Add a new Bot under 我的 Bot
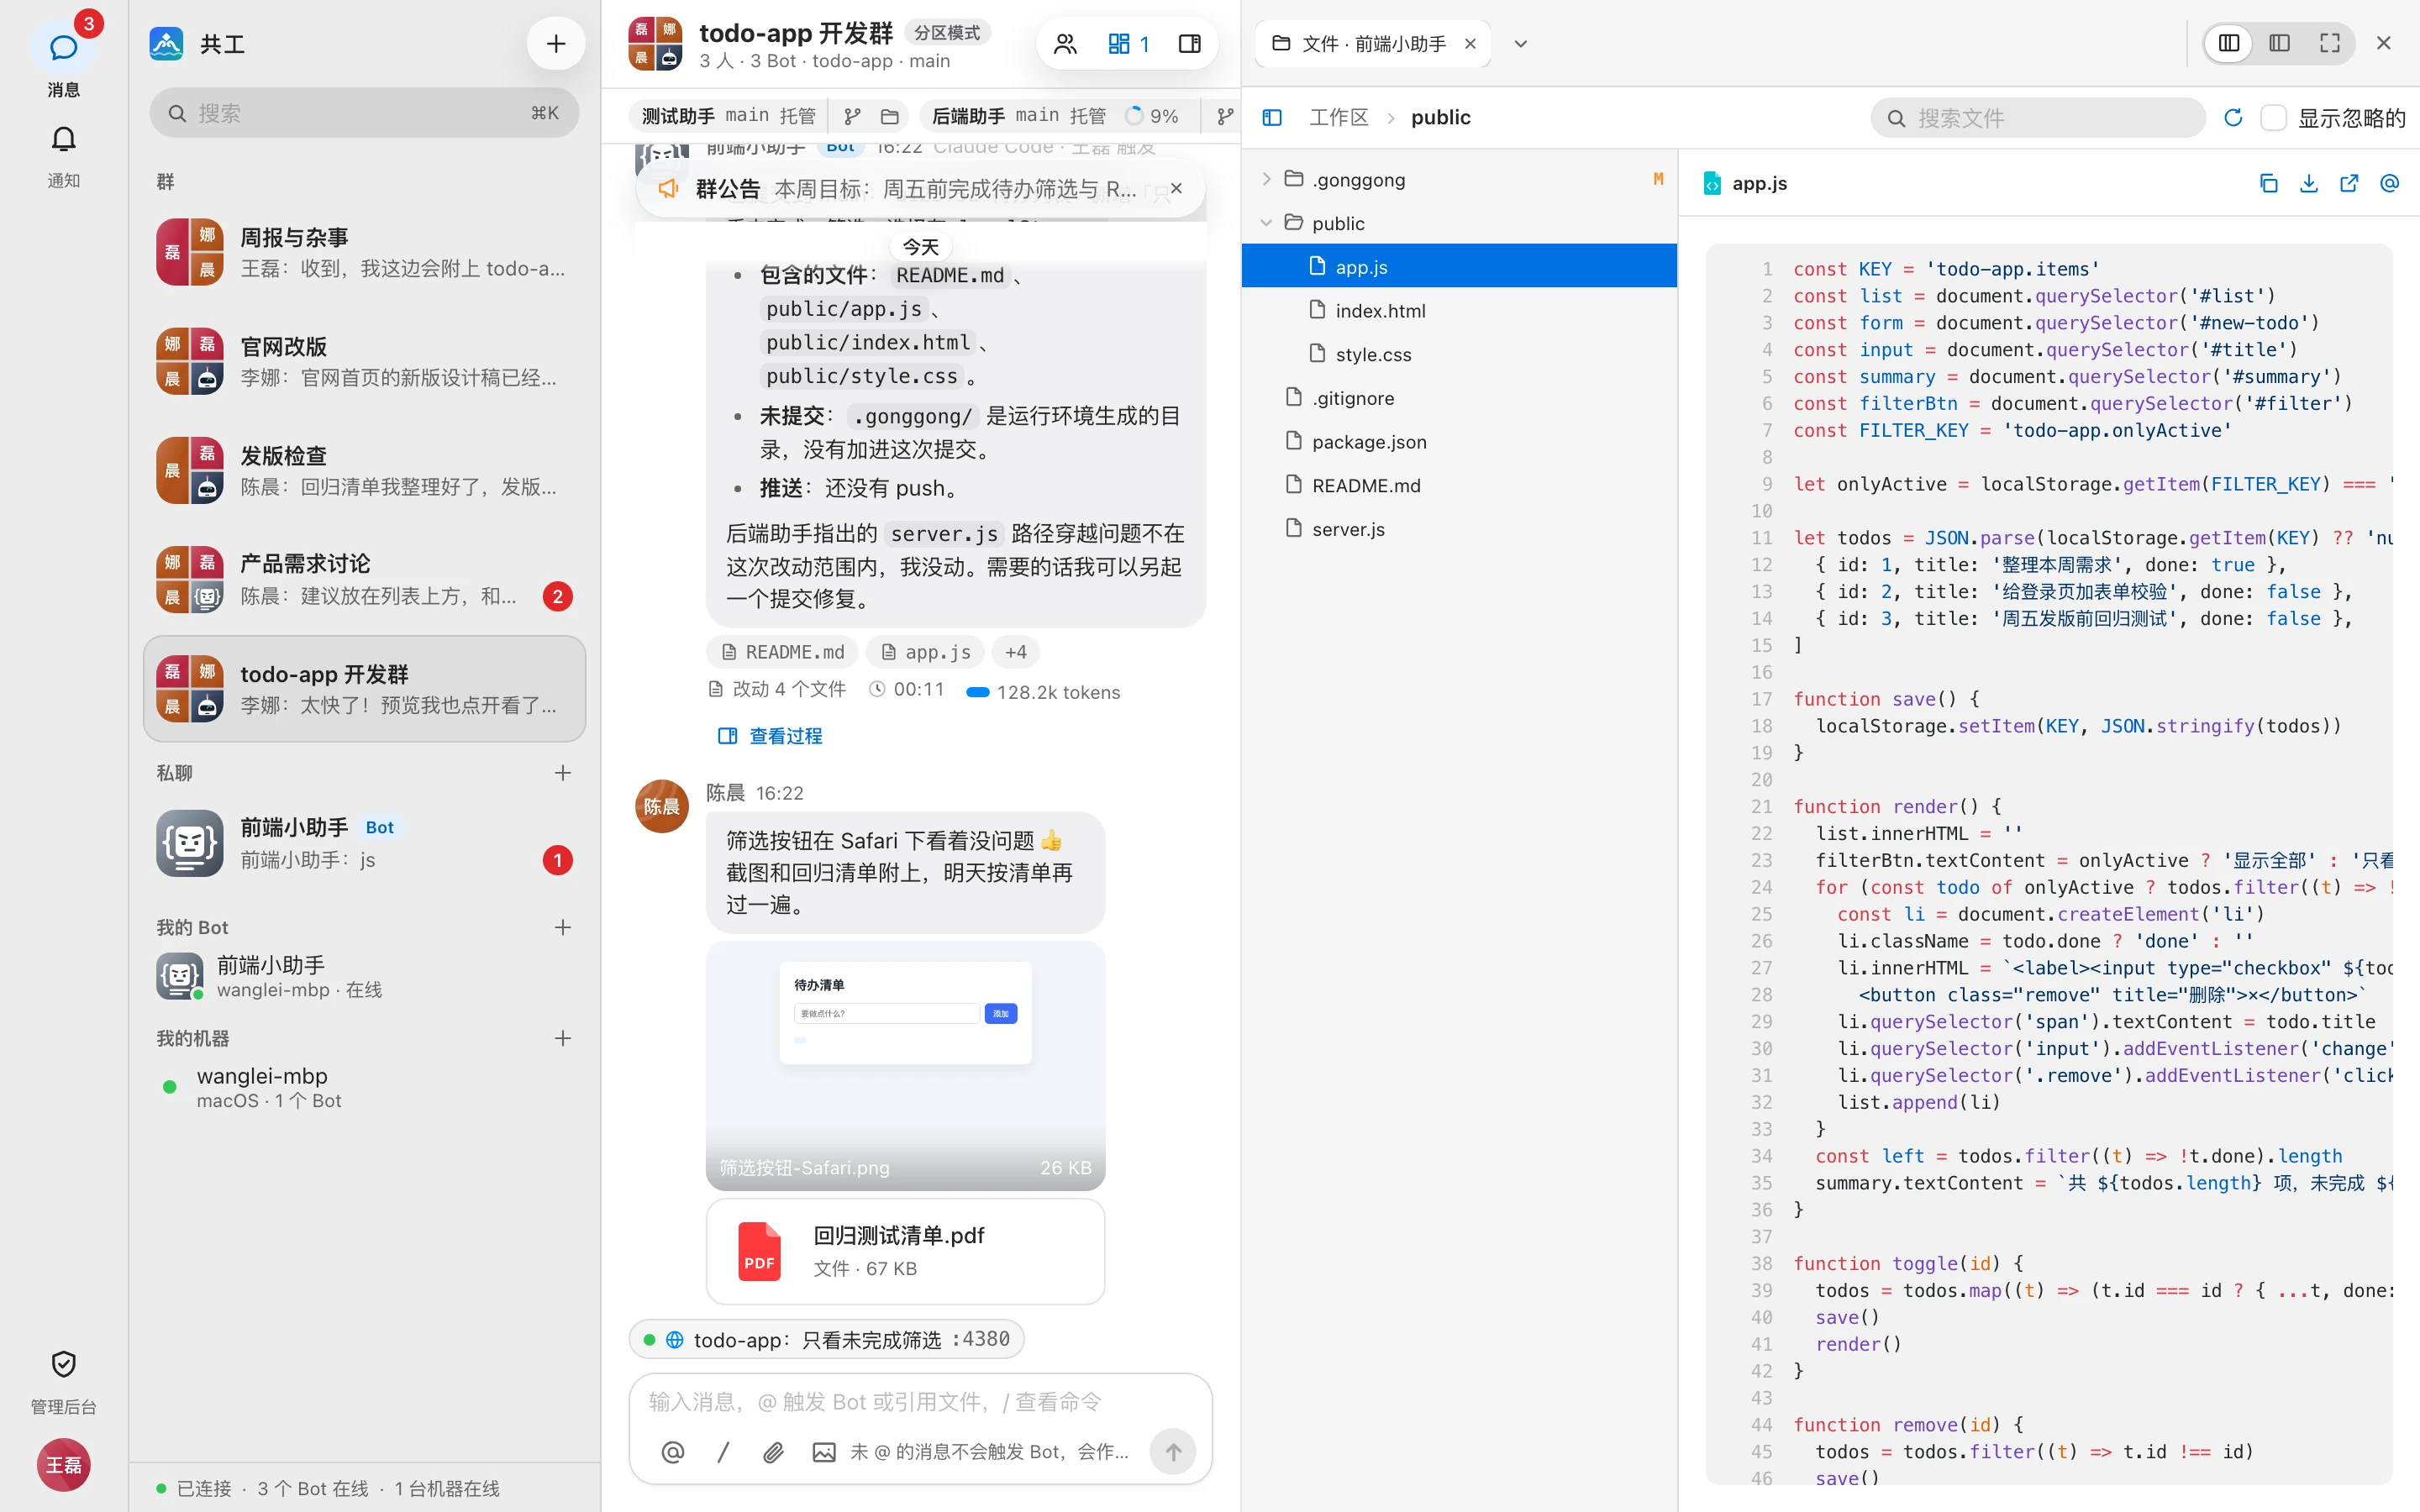 click(563, 927)
